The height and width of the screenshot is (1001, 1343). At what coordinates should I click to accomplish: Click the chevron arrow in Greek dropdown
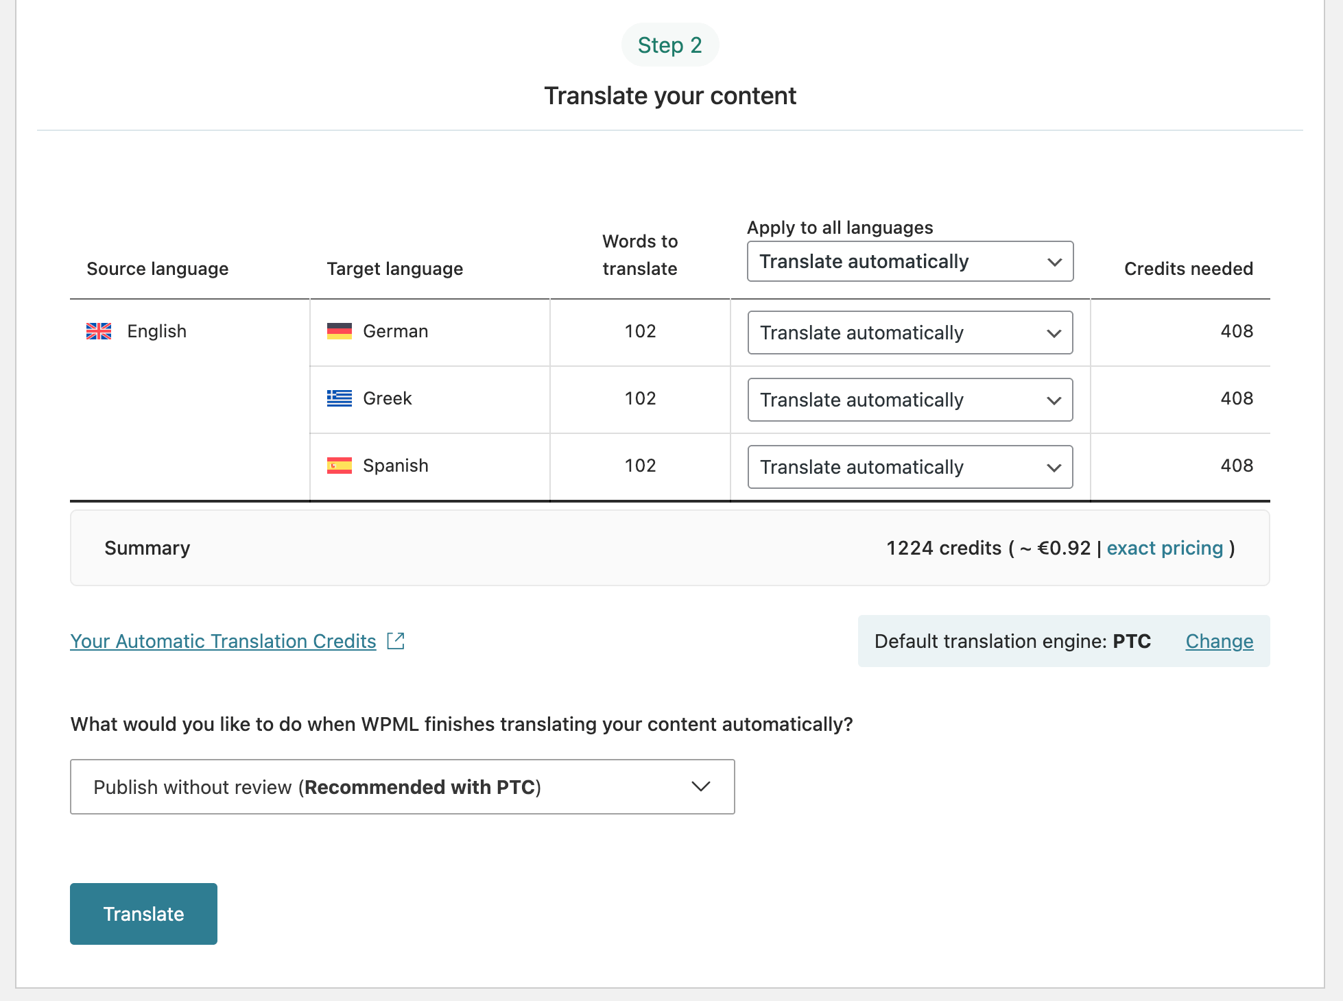pyautogui.click(x=1054, y=400)
